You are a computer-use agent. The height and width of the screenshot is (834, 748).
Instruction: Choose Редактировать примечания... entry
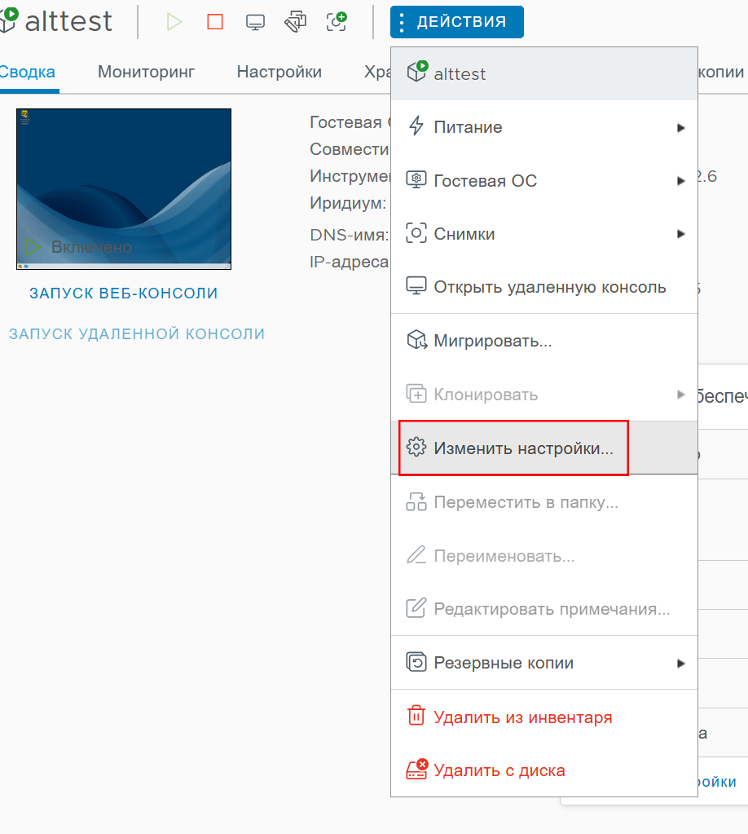(x=543, y=608)
